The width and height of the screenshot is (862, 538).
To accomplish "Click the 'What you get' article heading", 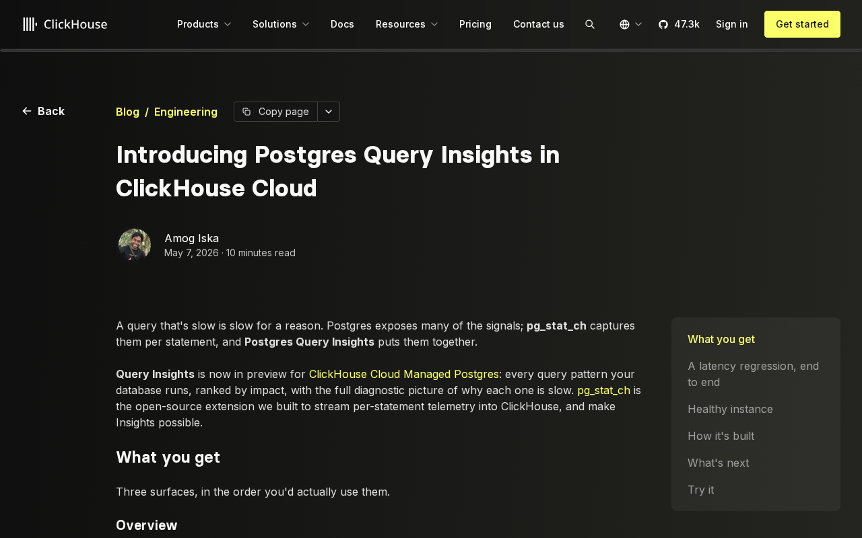I will pyautogui.click(x=168, y=457).
